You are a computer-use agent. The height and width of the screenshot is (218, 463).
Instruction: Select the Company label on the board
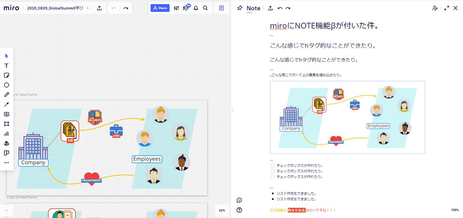tap(33, 162)
